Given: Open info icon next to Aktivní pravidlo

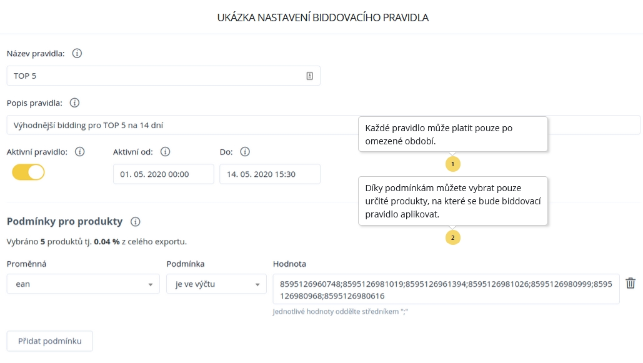Looking at the screenshot, I should [x=79, y=152].
